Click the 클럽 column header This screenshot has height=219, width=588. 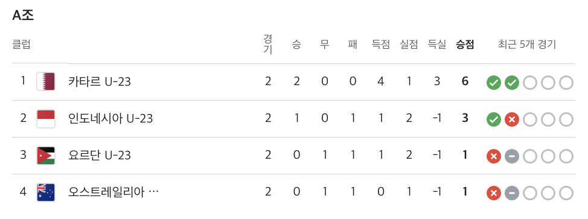(21, 45)
